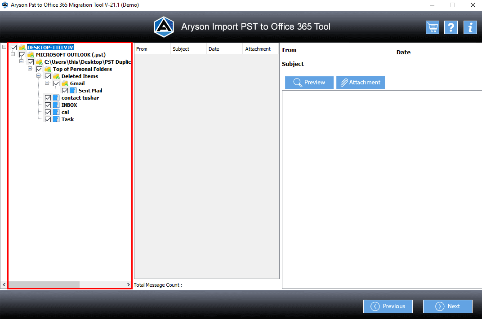Image resolution: width=482 pixels, height=319 pixels.
Task: Open the shopping cart purchase icon
Action: (432, 28)
